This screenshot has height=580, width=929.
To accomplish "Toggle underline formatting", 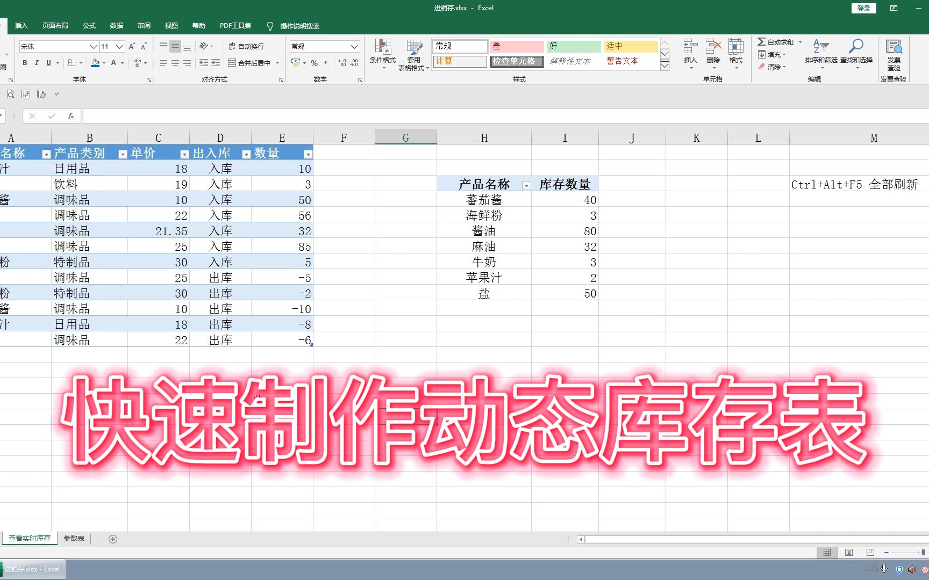I will coord(48,63).
